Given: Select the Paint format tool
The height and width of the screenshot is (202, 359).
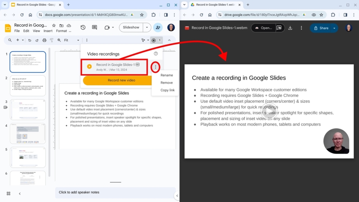Looking at the screenshot, I should (x=51, y=40).
